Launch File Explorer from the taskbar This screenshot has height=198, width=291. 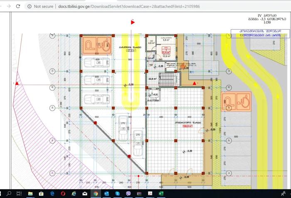click(x=30, y=194)
